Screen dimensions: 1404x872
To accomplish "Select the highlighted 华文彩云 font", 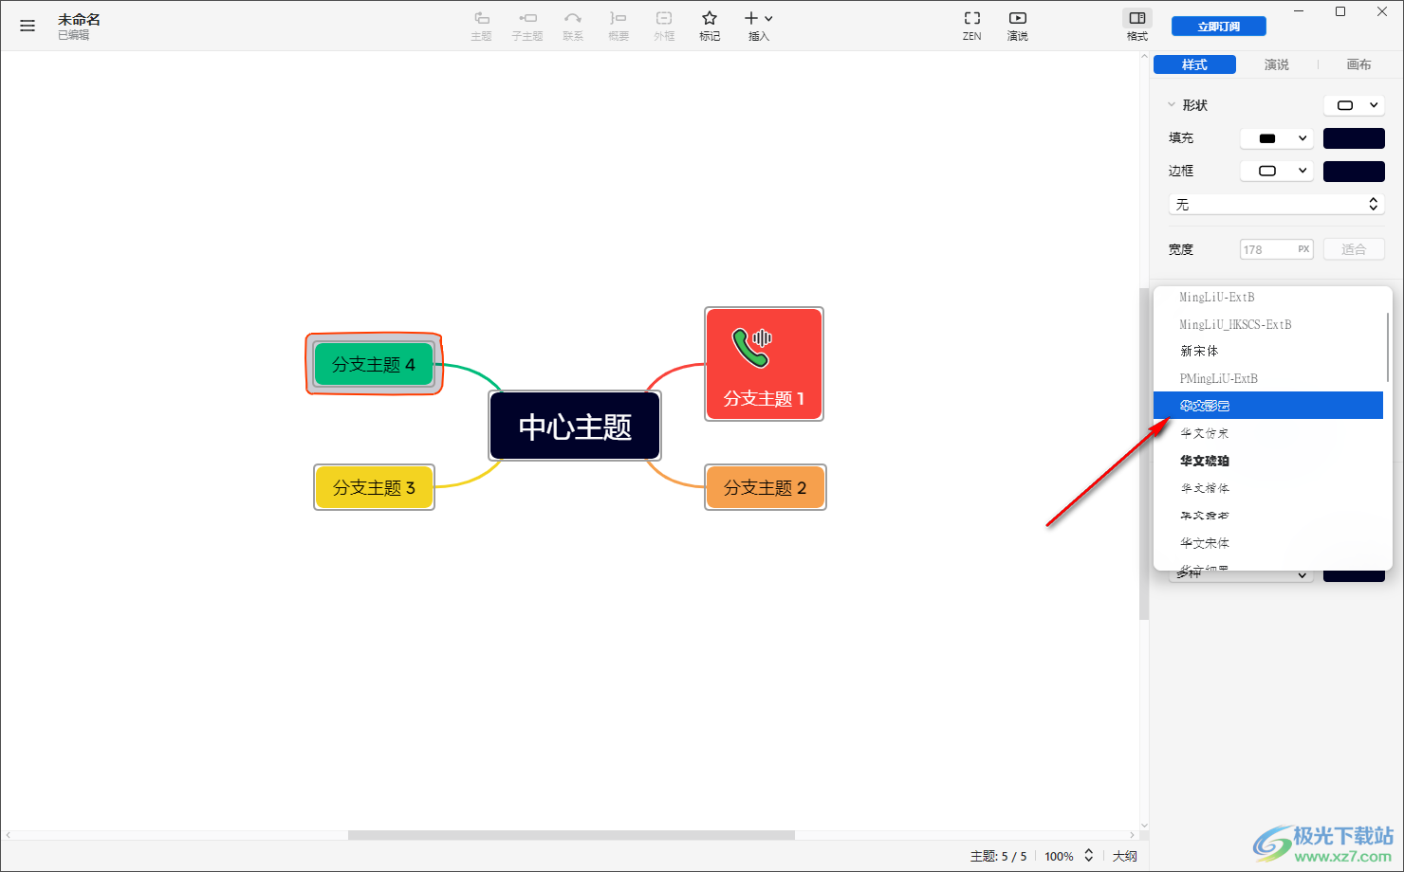I will point(1268,405).
